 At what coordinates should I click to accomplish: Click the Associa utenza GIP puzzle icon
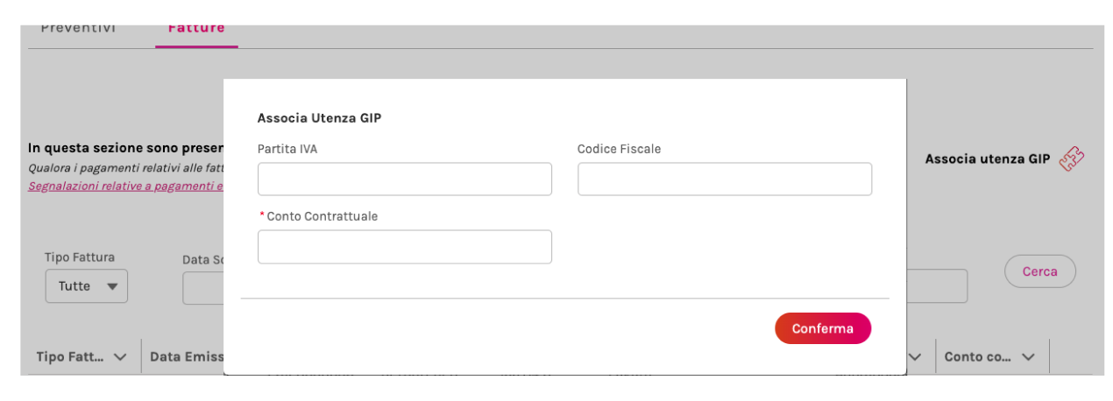tap(1072, 159)
